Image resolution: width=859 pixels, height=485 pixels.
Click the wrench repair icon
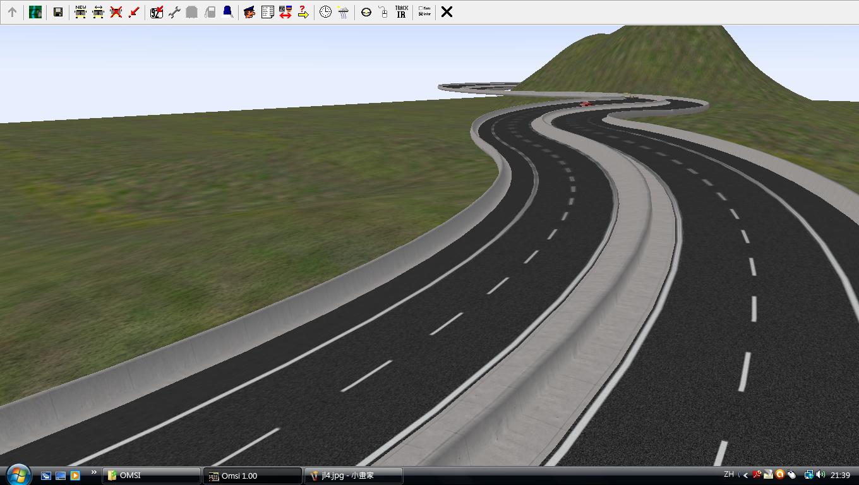[x=174, y=12]
